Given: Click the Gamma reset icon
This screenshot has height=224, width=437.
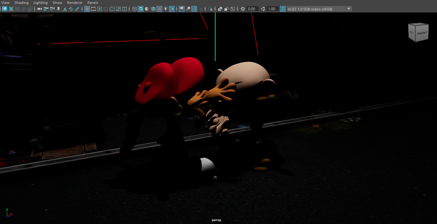Looking at the screenshot, I should point(263,9).
